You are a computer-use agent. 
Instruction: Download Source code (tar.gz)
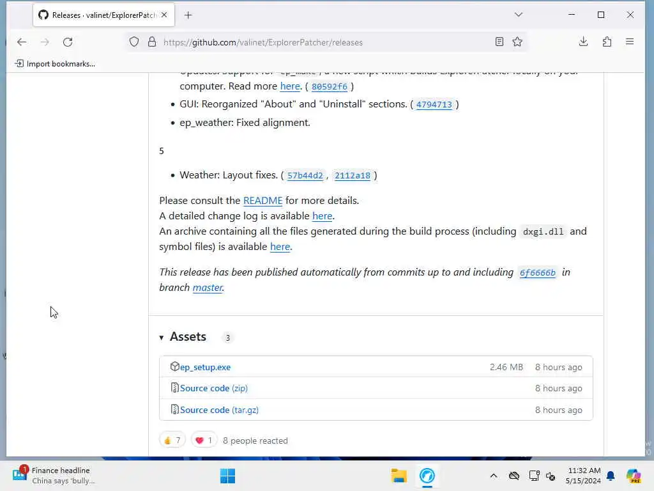coord(219,410)
